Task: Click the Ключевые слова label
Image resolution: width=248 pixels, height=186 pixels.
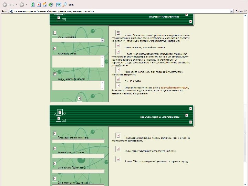Action: (67, 53)
